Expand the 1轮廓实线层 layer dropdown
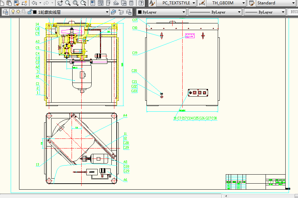The image size is (298, 198). pyautogui.click(x=107, y=12)
